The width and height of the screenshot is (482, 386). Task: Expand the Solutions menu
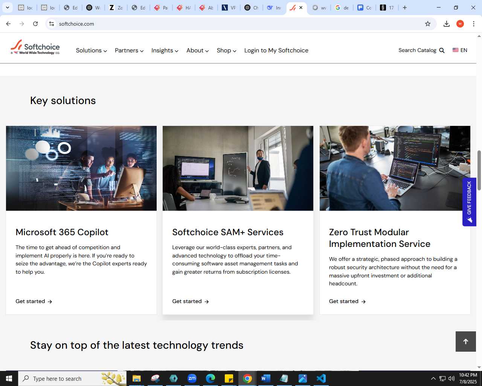(92, 51)
